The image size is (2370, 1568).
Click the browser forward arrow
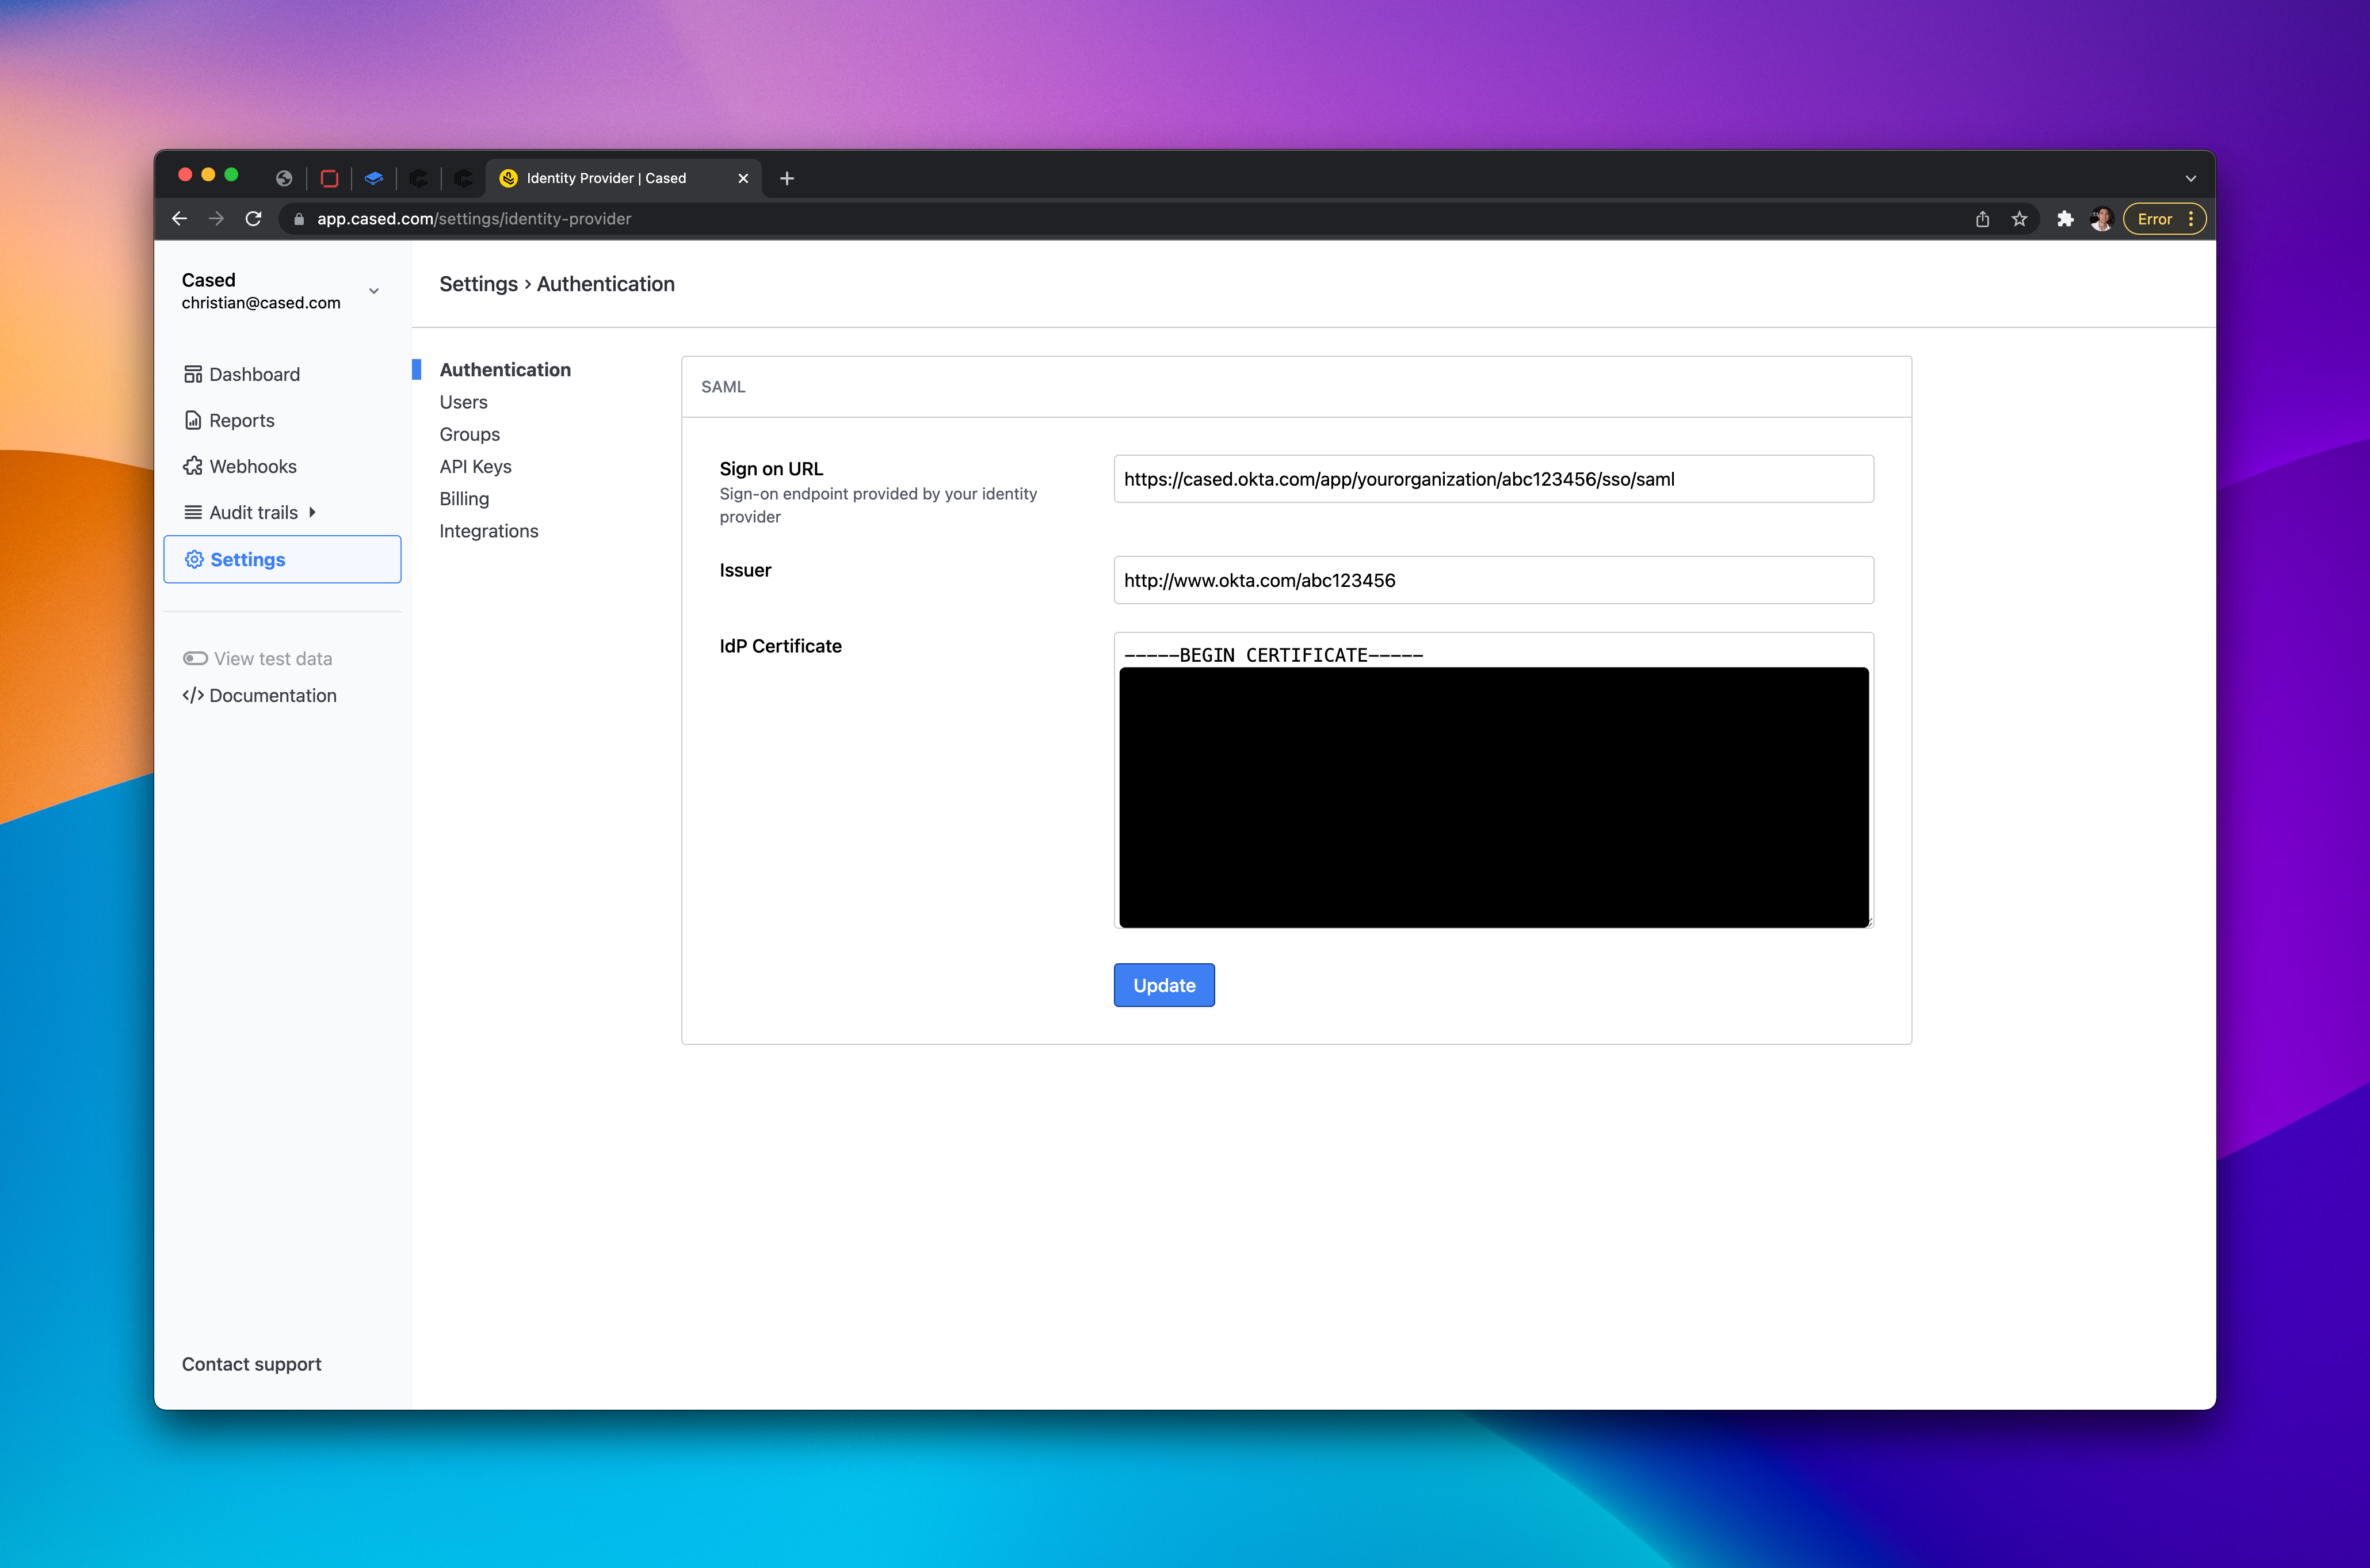tap(216, 218)
